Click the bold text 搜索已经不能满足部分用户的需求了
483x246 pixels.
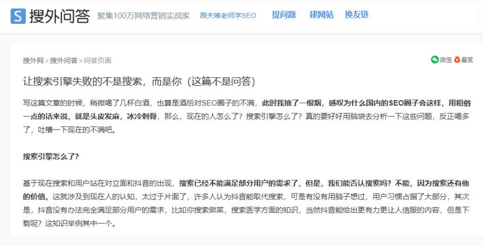pyautogui.click(x=239, y=183)
